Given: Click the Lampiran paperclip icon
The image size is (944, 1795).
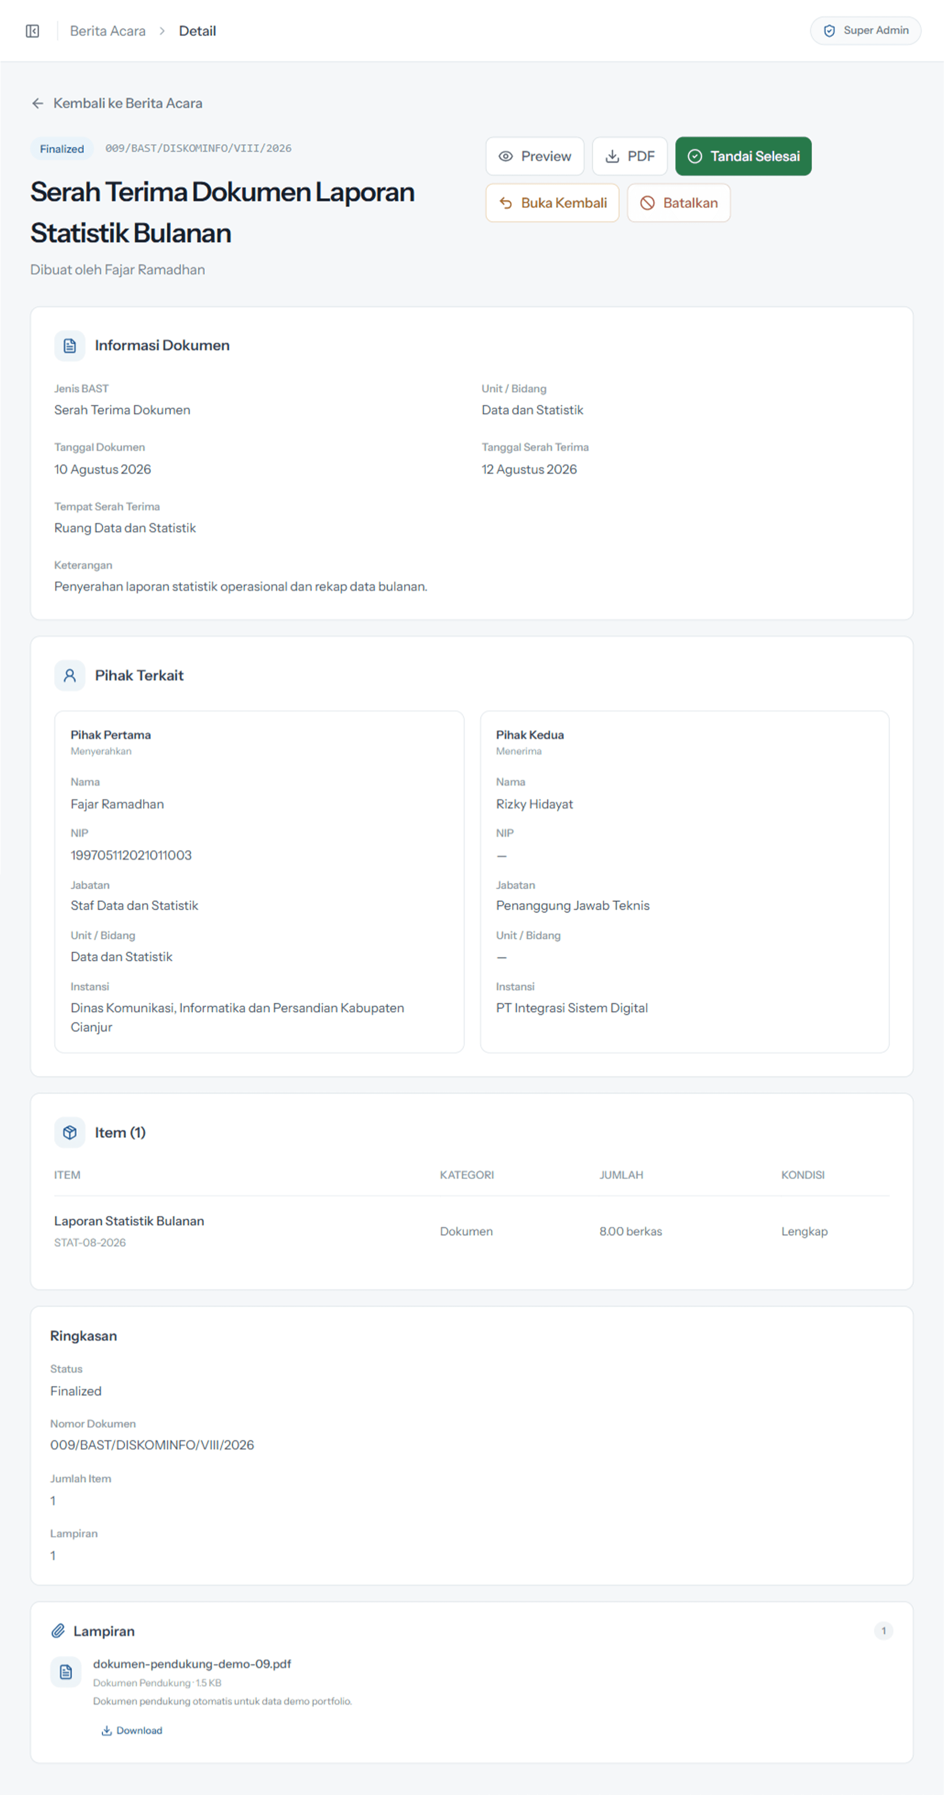Looking at the screenshot, I should 58,1631.
